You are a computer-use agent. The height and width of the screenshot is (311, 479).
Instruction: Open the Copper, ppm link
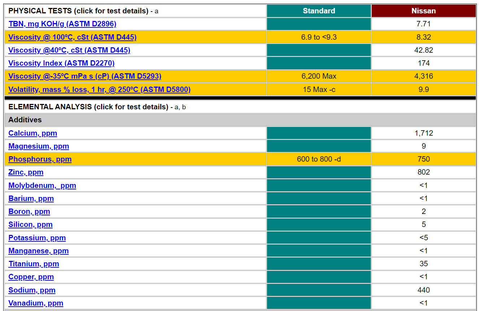[31, 277]
